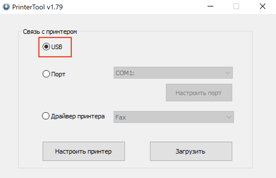
Task: Click the Порт label text
Action: 58,74
